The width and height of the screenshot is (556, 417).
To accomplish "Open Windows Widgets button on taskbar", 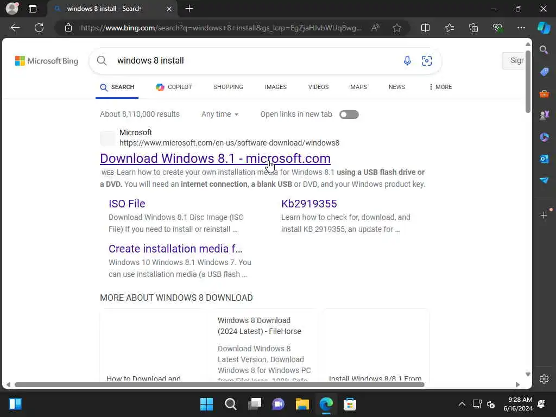I will 15,404.
